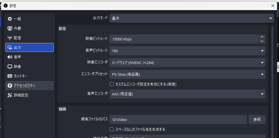Click the 録画ファイルのパス field showing G:\Video
This screenshot has height=138, width=279.
[178, 120]
